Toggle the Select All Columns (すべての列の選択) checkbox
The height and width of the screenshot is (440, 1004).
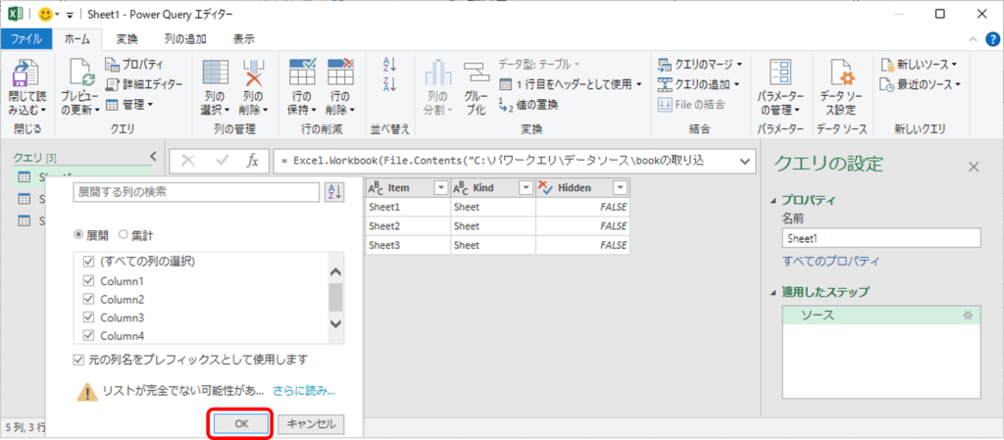87,262
